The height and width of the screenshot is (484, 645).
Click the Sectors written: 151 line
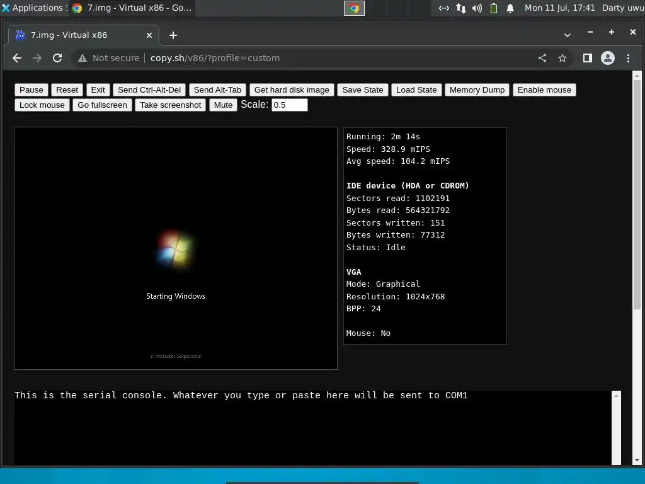click(396, 222)
